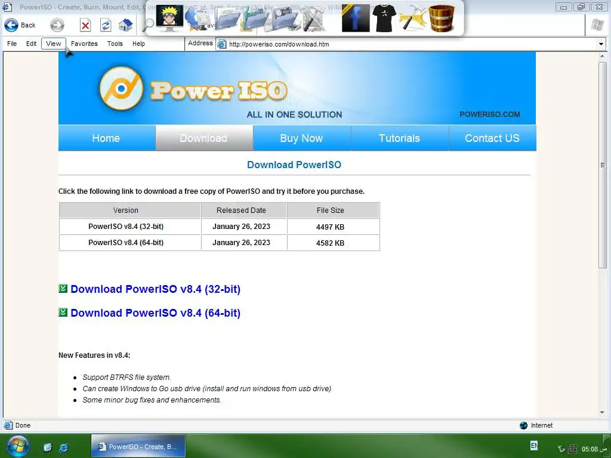Screen dimensions: 611x458
Task: Click the scrollbar up arrow
Action: (603, 57)
